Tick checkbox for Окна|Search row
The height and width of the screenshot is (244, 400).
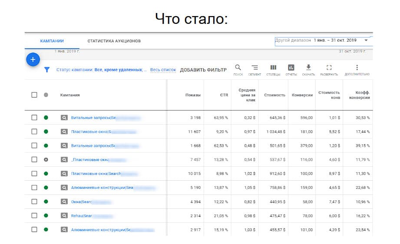(34, 202)
